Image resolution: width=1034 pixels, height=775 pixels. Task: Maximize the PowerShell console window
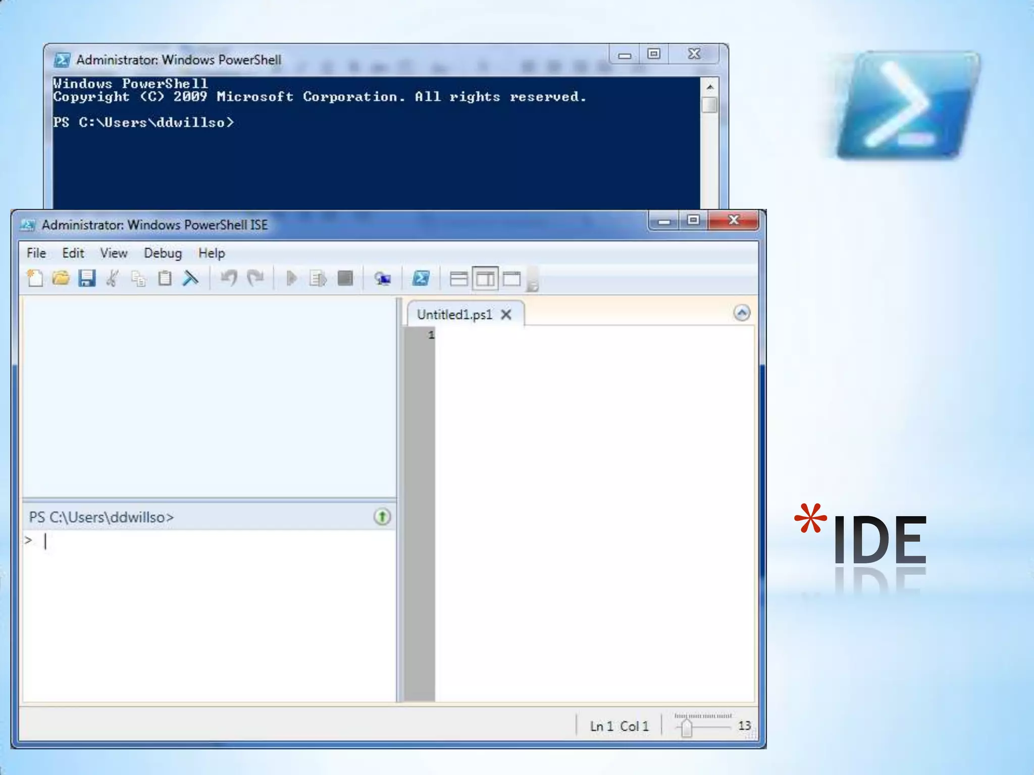tap(654, 54)
